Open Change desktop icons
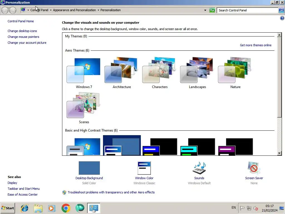This screenshot has height=214, width=285. click(x=22, y=31)
